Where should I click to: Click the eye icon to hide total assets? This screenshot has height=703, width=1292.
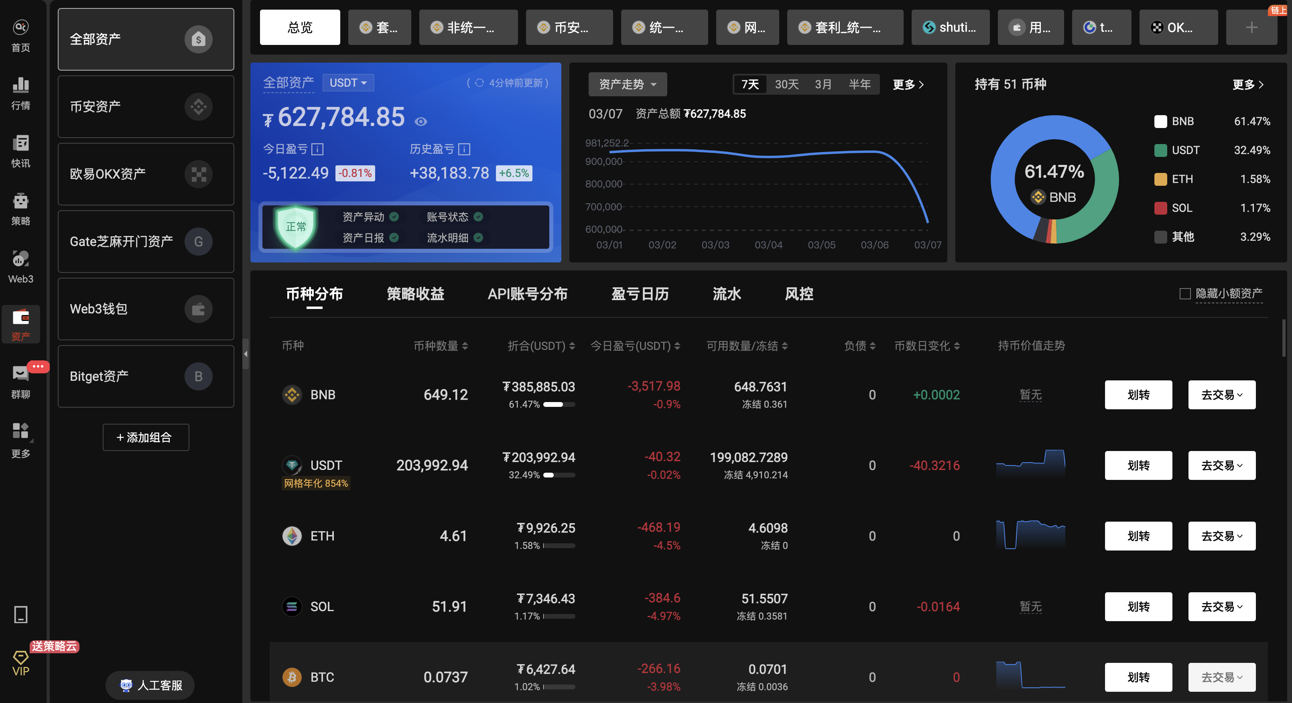tap(421, 121)
